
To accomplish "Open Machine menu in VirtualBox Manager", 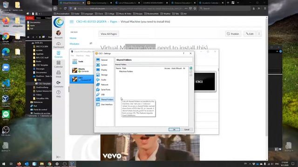I will 80,56.
